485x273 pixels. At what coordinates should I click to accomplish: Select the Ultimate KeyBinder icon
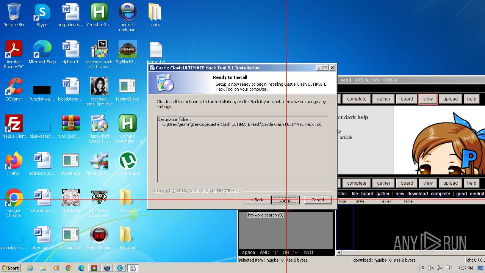[x=127, y=129]
